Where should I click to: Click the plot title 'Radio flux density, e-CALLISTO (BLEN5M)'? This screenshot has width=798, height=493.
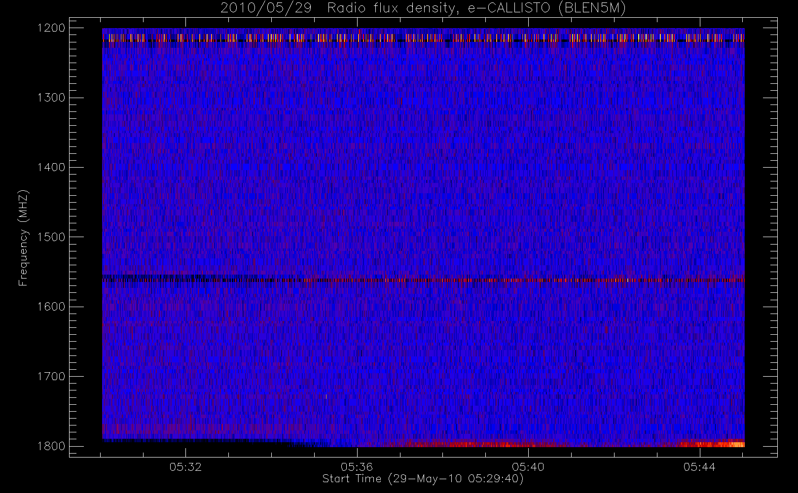click(476, 8)
